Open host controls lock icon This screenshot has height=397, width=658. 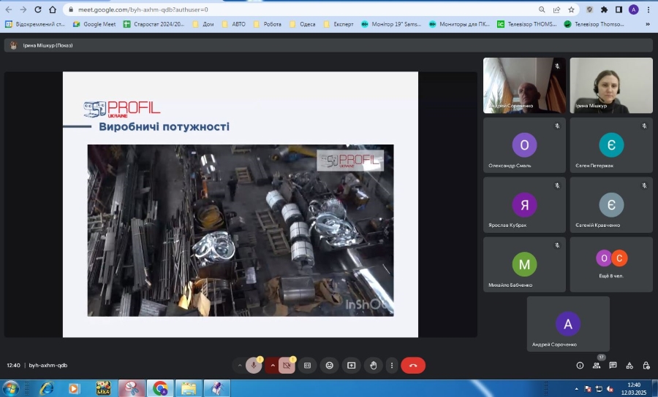pyautogui.click(x=646, y=365)
